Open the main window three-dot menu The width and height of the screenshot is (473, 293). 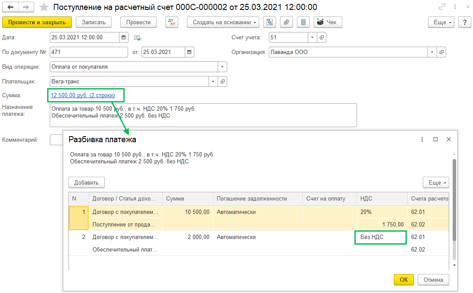coord(455,6)
